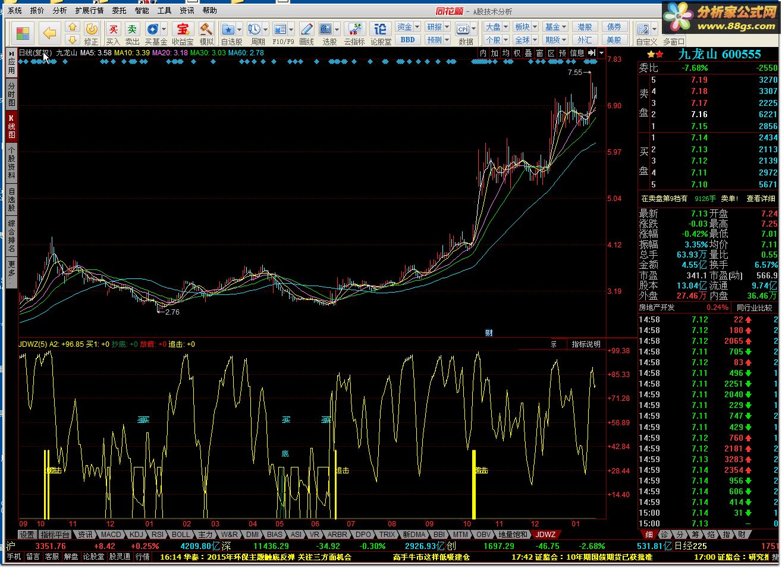Image resolution: width=782 pixels, height=568 pixels.
Task: Click the 模拟 gavel icon
Action: point(206,29)
